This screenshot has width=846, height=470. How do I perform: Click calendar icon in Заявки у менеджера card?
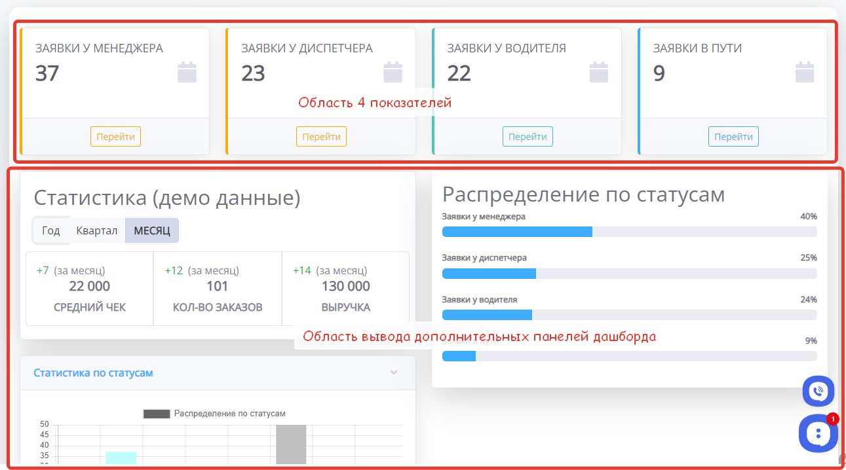[x=187, y=72]
